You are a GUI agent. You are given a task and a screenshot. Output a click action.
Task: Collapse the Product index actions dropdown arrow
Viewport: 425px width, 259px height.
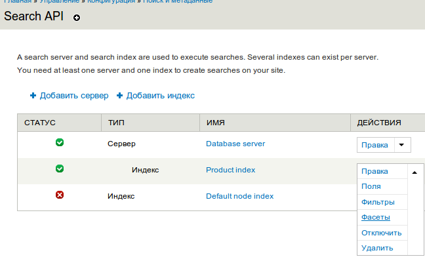coord(415,172)
